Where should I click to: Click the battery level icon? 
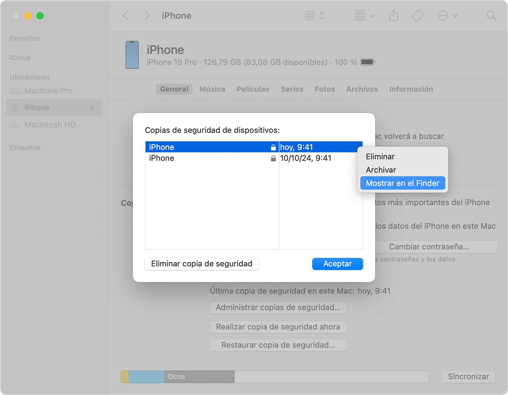click(368, 62)
